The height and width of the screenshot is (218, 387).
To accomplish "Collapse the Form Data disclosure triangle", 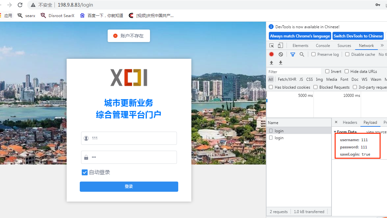I will (335, 132).
